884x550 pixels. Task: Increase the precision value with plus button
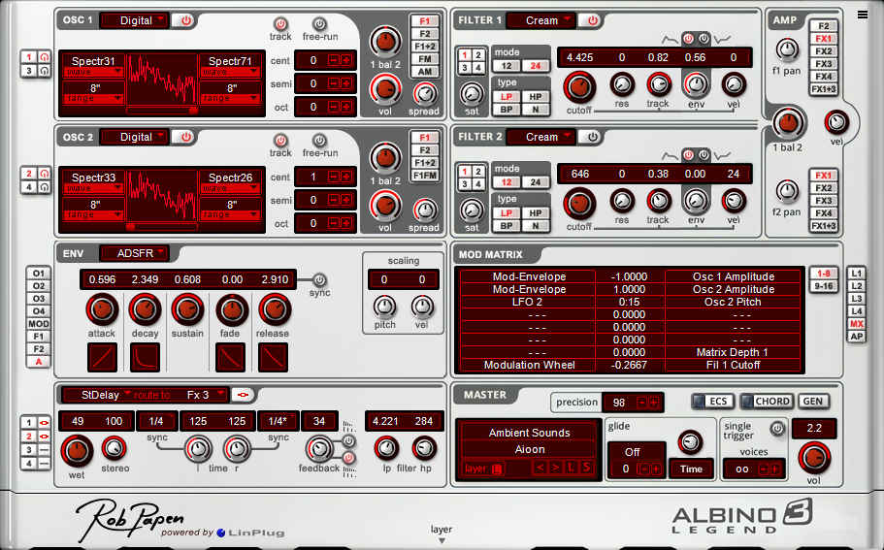click(654, 403)
